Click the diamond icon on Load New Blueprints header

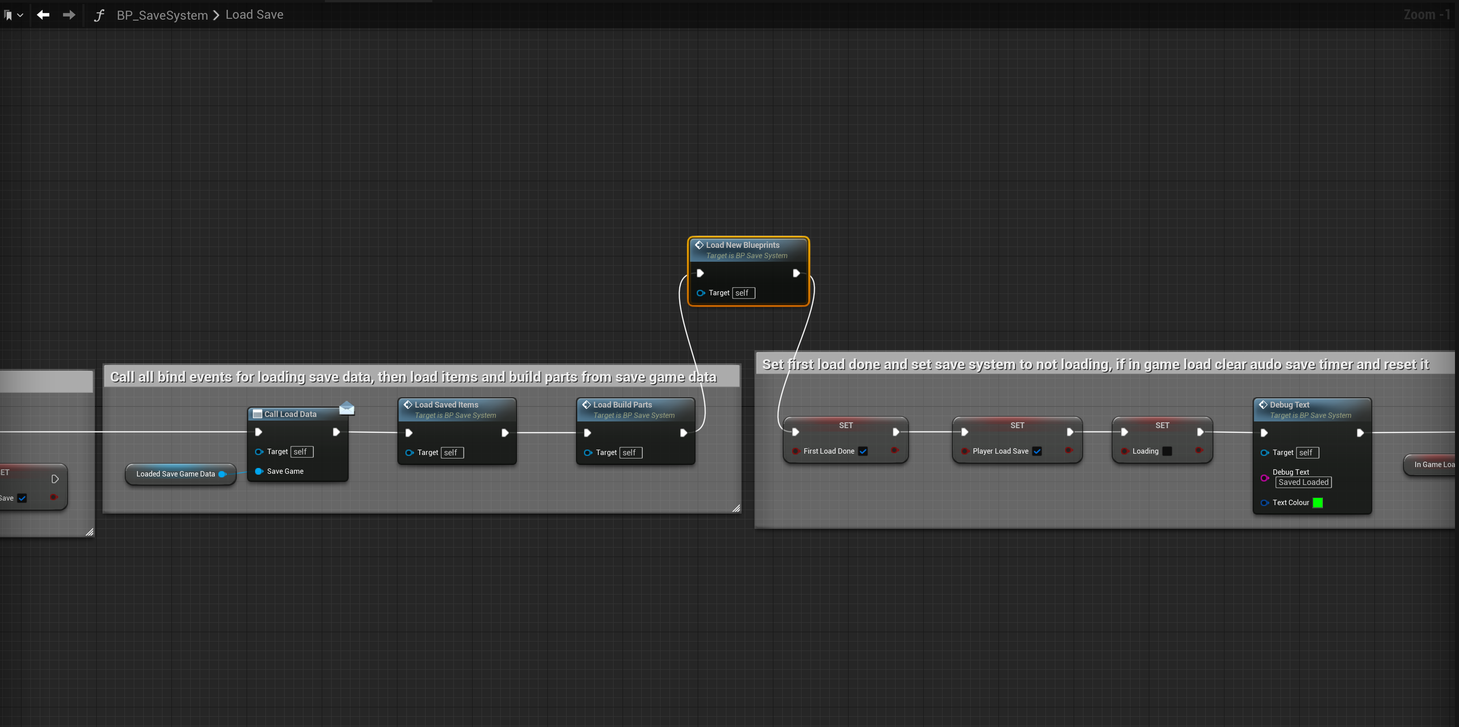pos(700,245)
